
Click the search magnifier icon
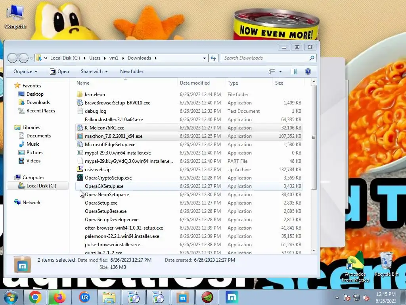(312, 58)
